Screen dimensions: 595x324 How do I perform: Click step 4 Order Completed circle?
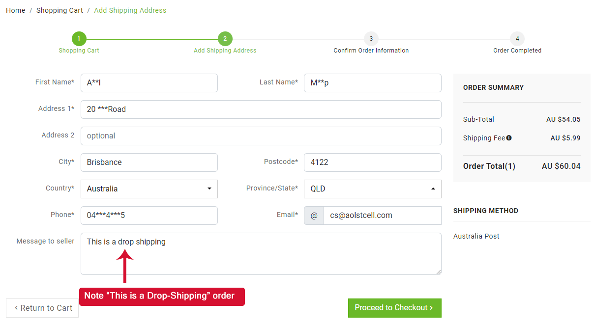coord(517,39)
